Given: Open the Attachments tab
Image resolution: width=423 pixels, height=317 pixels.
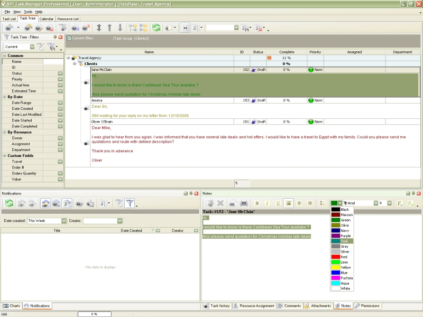Looking at the screenshot, I should [x=318, y=306].
